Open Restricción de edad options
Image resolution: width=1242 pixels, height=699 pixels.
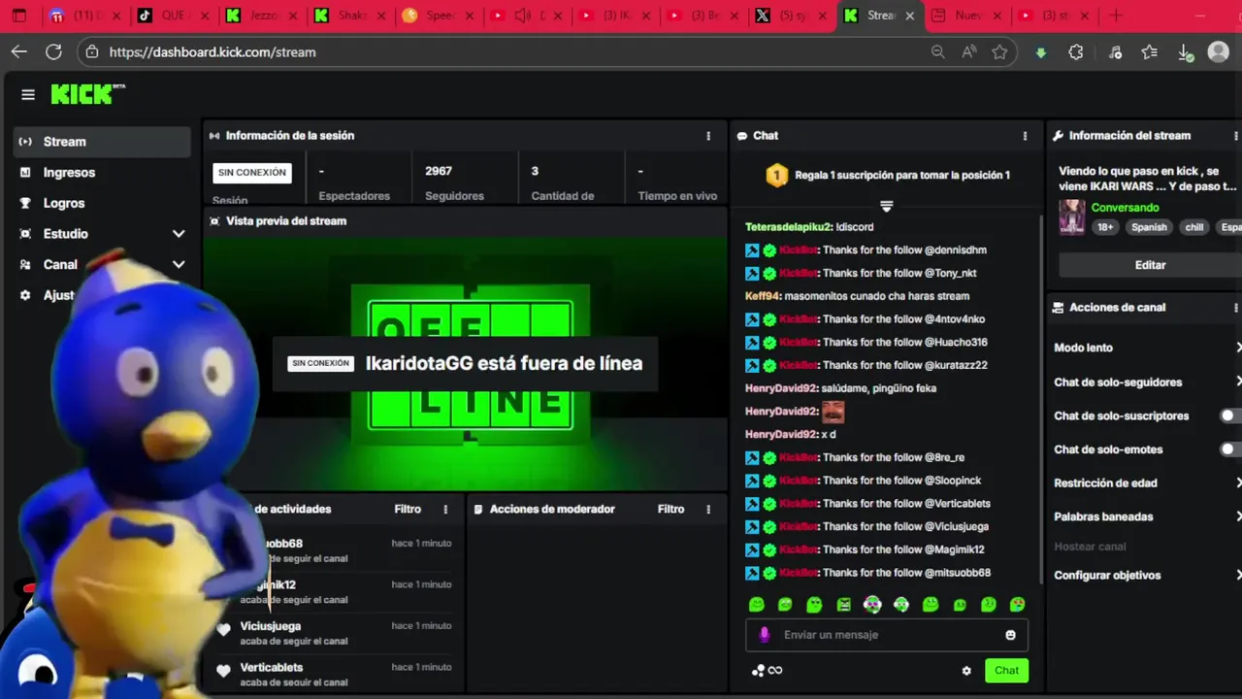pos(1147,483)
